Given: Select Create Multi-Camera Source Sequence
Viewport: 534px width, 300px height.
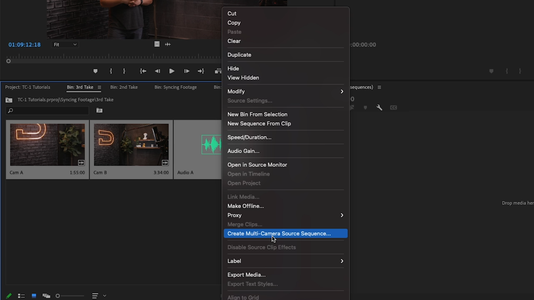Looking at the screenshot, I should [285, 233].
